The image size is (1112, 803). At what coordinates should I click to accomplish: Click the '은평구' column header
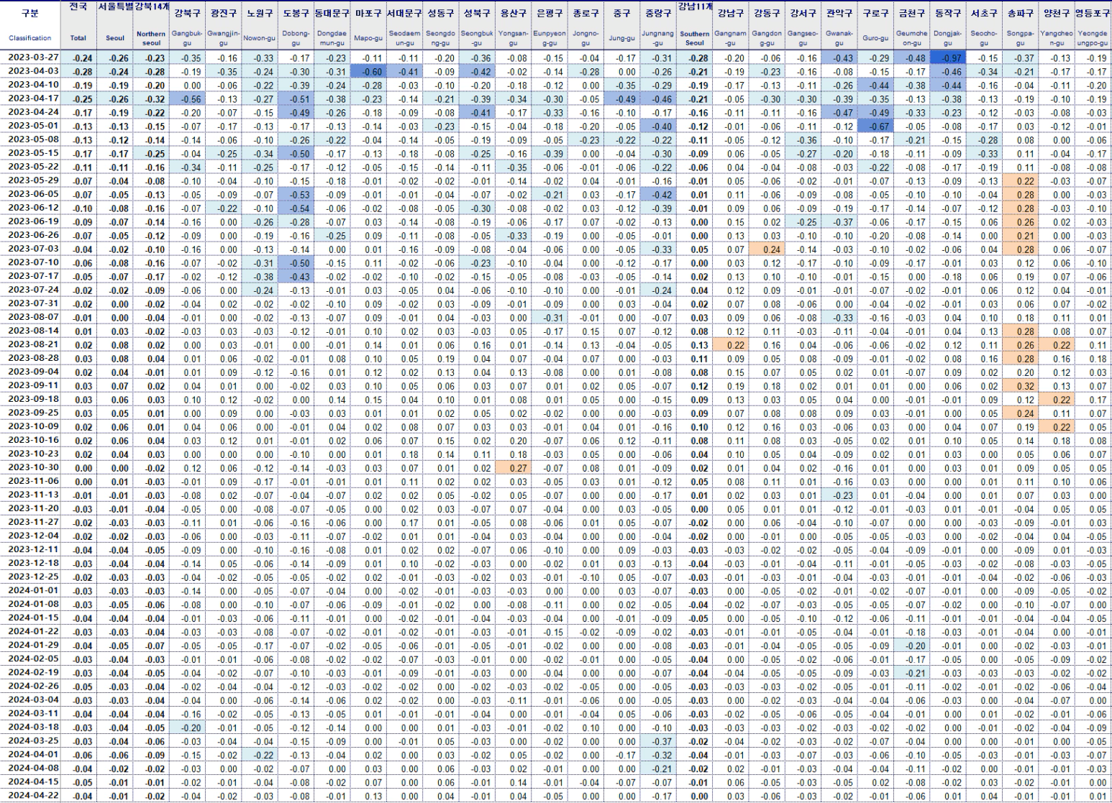[550, 13]
